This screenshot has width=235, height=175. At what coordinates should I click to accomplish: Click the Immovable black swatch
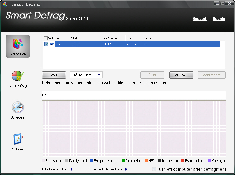coord(159,161)
